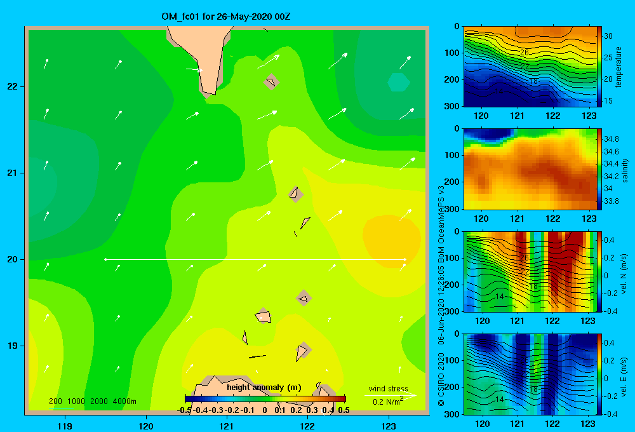The width and height of the screenshot is (635, 432).
Task: Click the vertical 'temperature' axis label
Action: 618,67
